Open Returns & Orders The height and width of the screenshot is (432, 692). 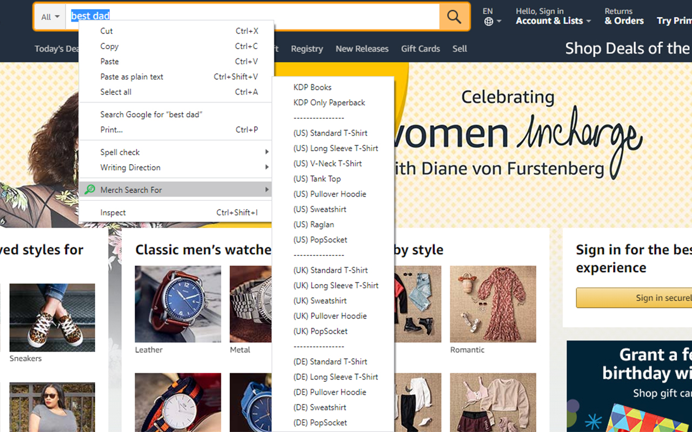coord(624,16)
